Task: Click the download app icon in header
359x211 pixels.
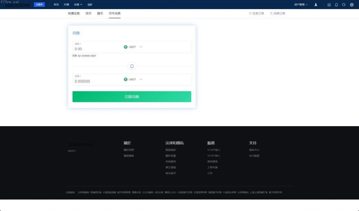Action: point(329,5)
